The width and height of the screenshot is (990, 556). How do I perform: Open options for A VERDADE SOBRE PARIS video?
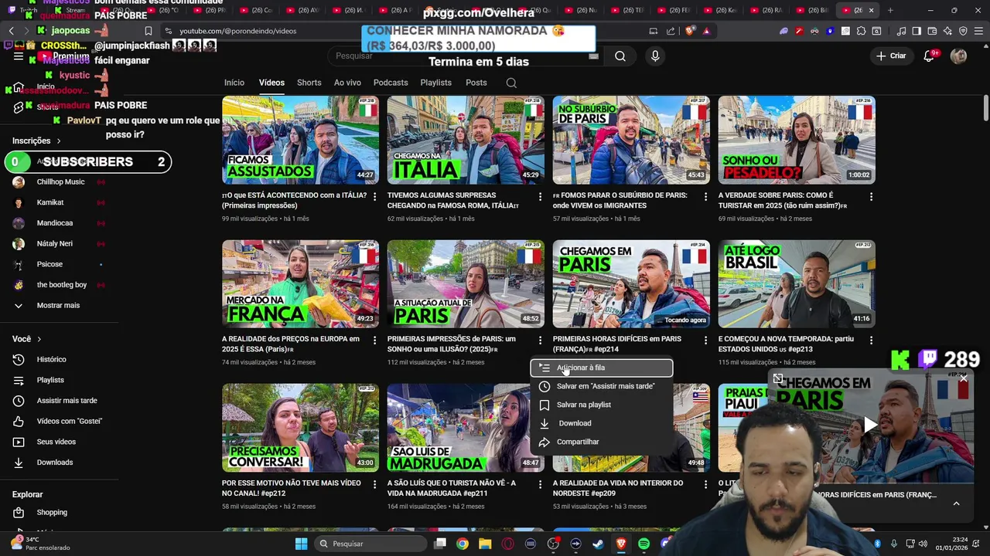(x=871, y=197)
